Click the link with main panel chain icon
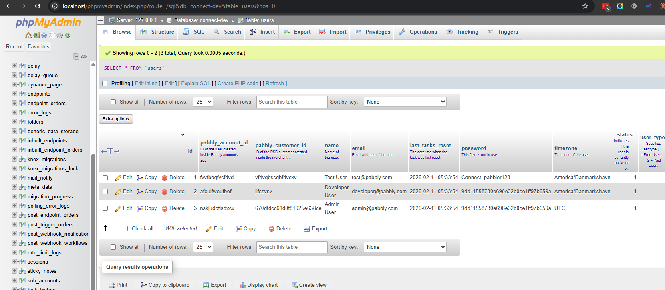Viewport: 665px width, 290px height. tap(84, 56)
